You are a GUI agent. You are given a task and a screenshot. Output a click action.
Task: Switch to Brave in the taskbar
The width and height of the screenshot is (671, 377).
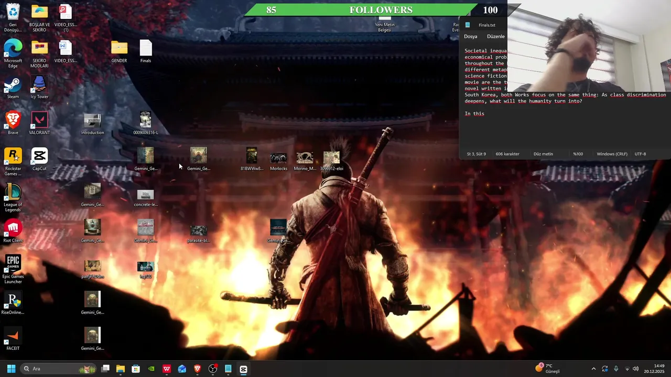pos(197,369)
